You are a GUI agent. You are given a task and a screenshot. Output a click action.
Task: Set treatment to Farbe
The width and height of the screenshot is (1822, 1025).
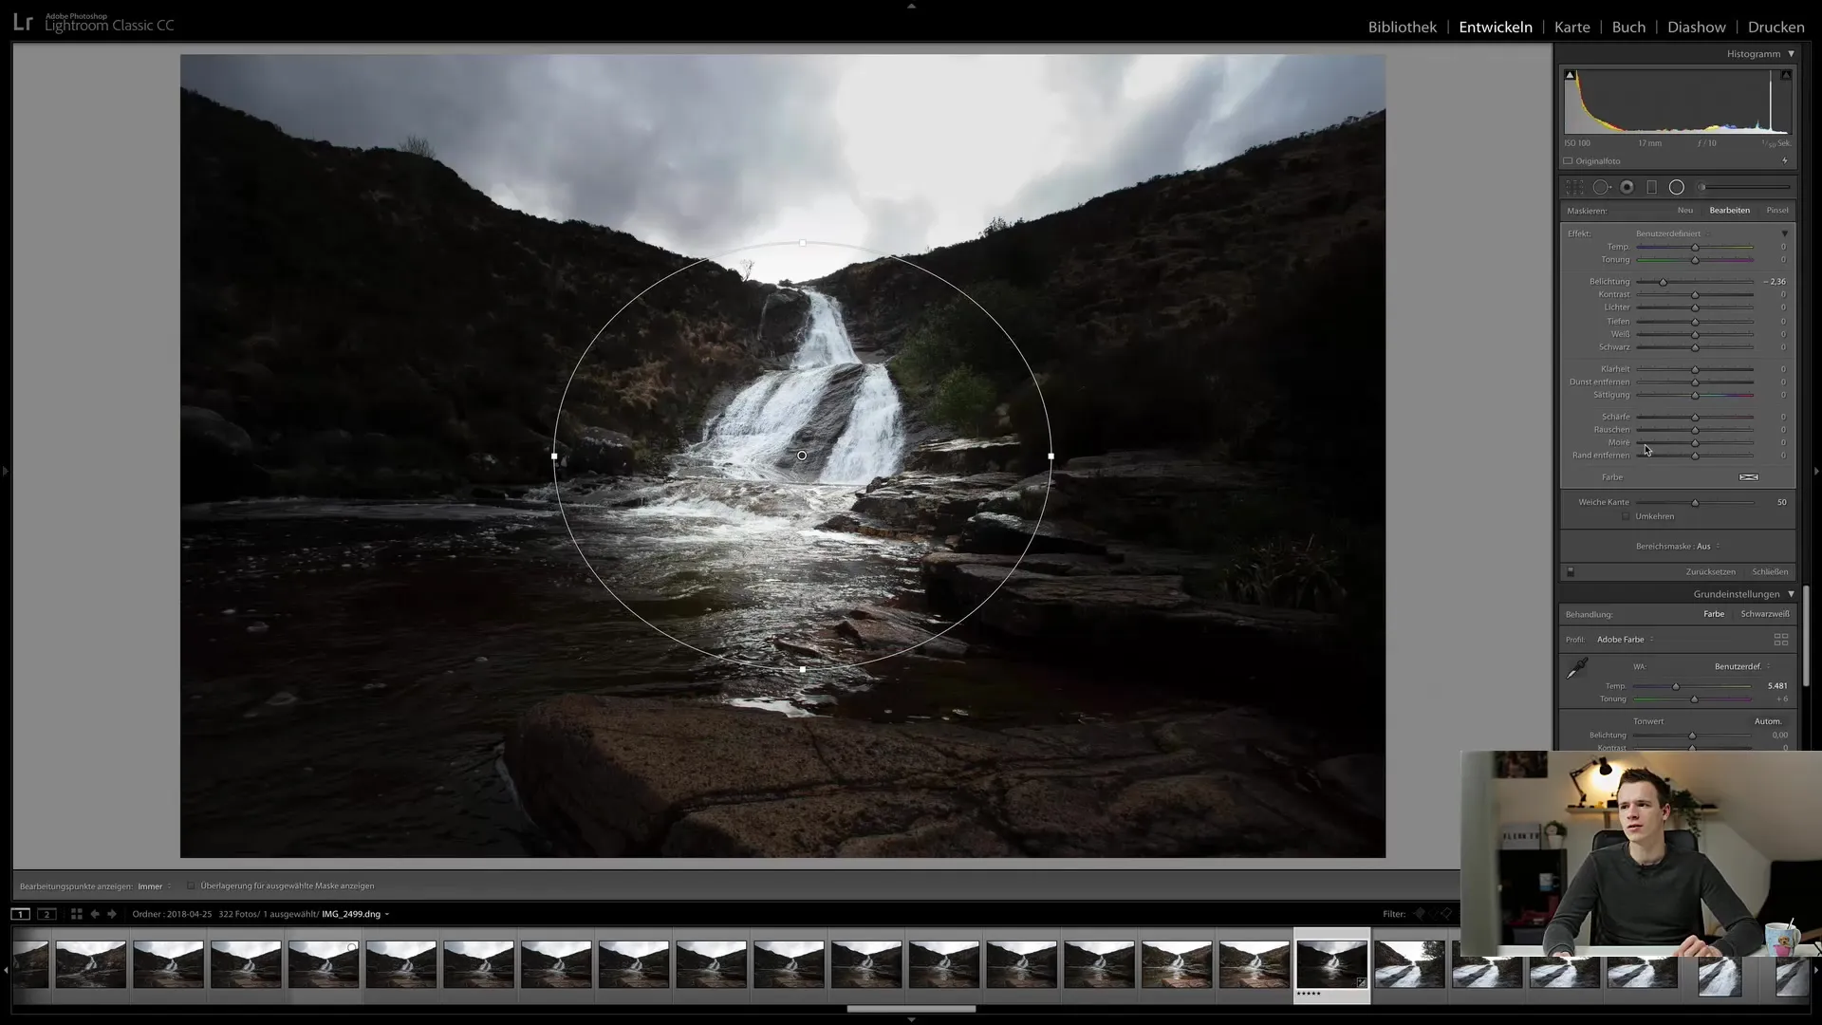(1713, 614)
